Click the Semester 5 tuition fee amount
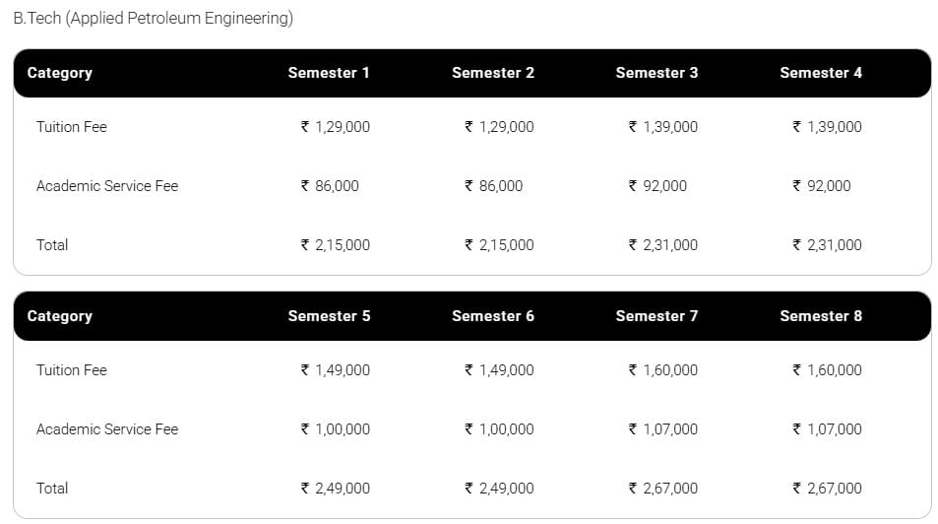 pyautogui.click(x=336, y=370)
